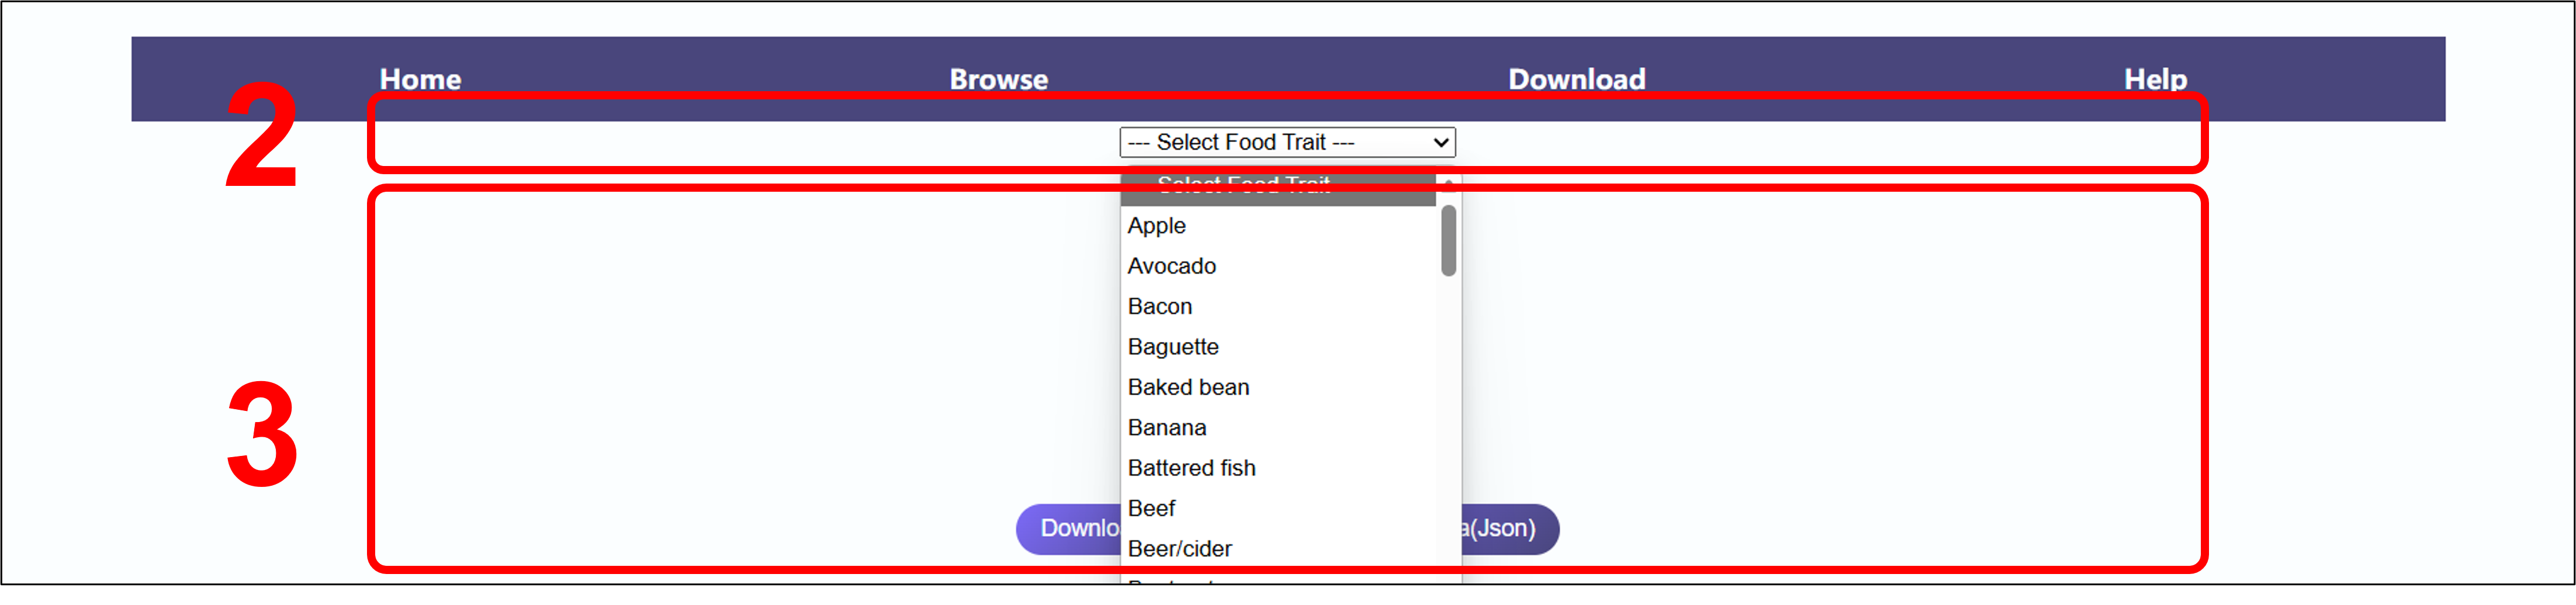
Task: Select the Avocado option
Action: 1172,266
